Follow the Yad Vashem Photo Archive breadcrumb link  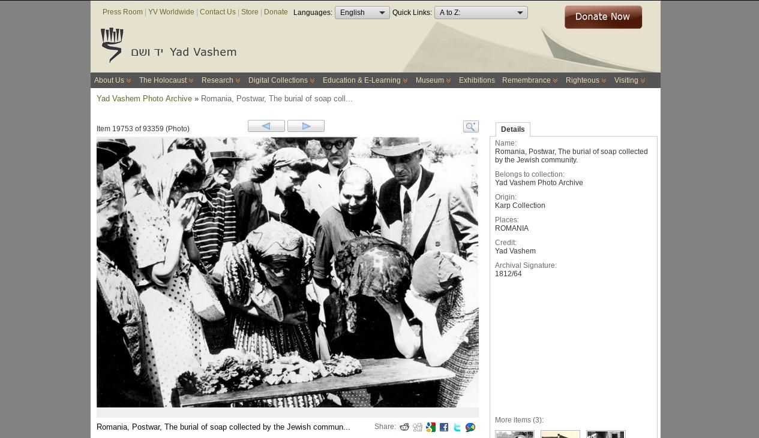(144, 99)
